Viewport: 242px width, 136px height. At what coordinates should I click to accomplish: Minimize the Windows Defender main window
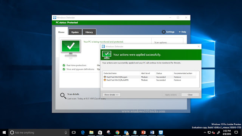click(170, 18)
